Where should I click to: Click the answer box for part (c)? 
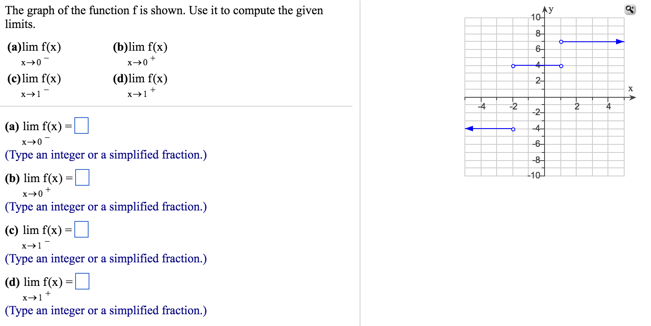tap(82, 230)
